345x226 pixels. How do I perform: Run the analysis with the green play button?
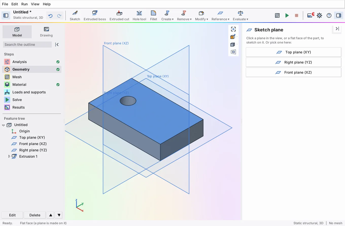click(287, 15)
